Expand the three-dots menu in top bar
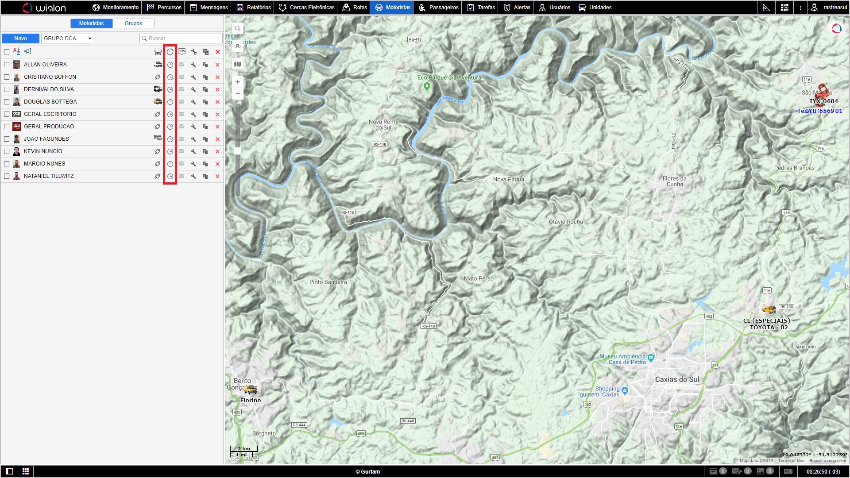 800,8
